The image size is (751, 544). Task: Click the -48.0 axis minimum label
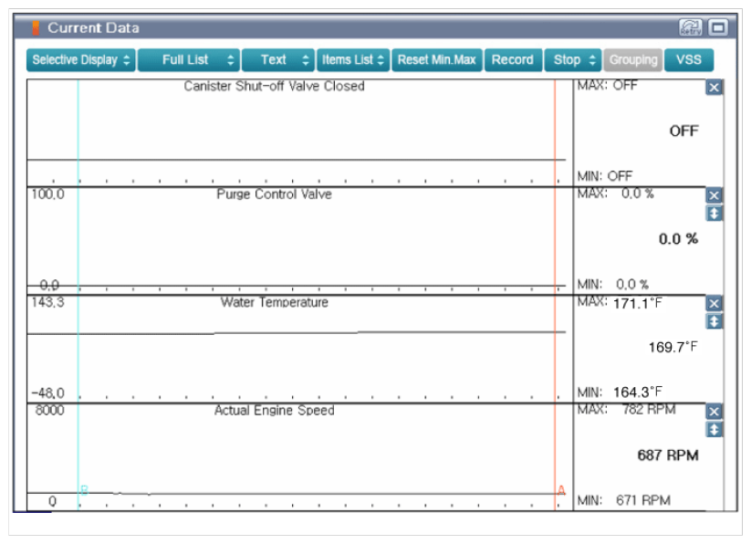click(47, 393)
